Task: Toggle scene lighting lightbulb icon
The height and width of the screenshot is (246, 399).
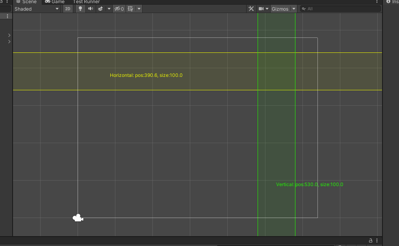Action: (80, 9)
